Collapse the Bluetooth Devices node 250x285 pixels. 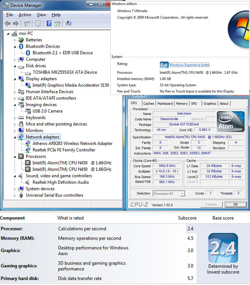point(15,47)
